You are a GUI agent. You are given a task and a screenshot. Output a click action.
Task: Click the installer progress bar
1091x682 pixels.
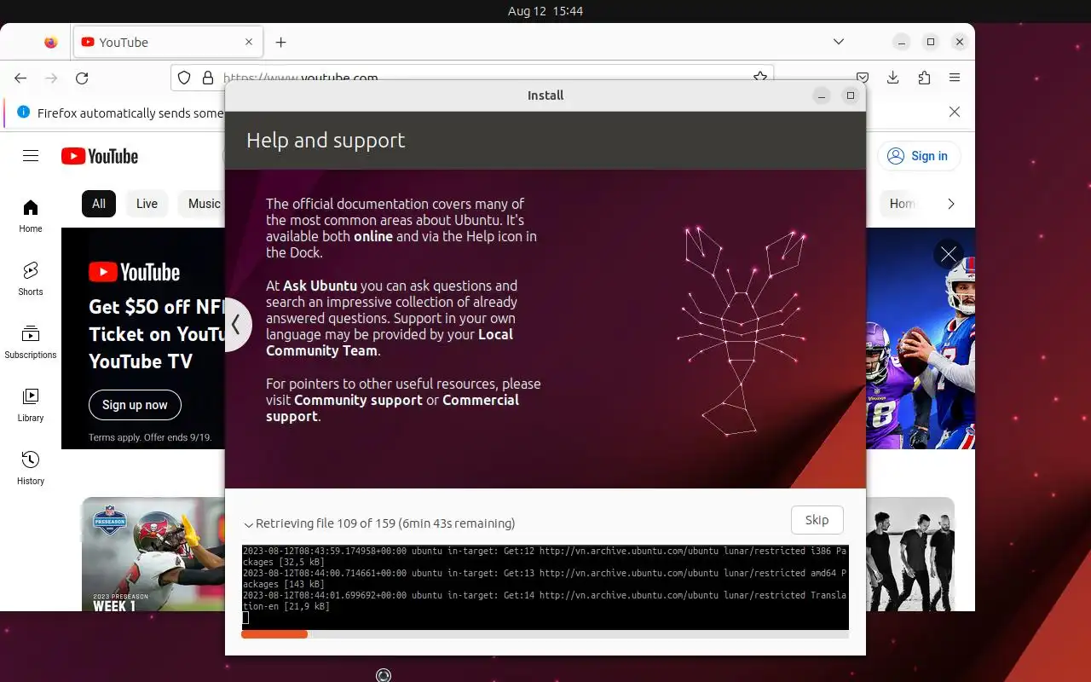tap(545, 634)
